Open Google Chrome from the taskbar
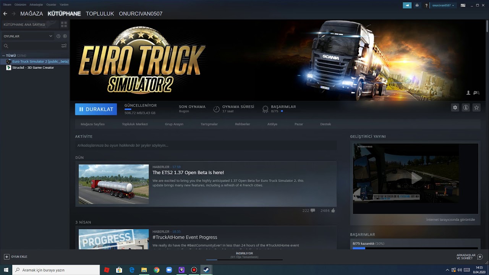 [157, 270]
